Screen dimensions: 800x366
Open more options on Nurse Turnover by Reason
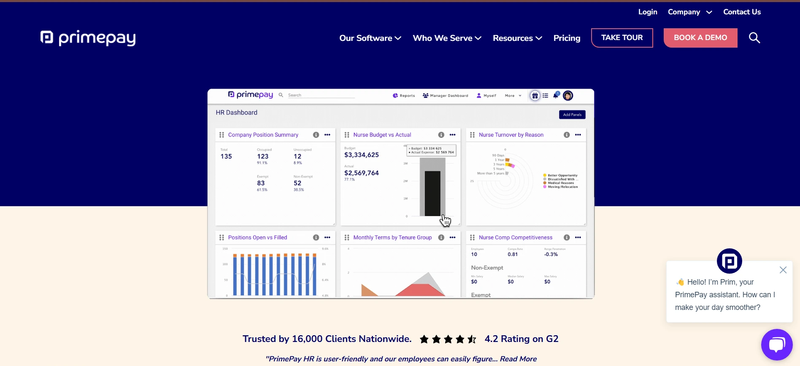pyautogui.click(x=578, y=135)
